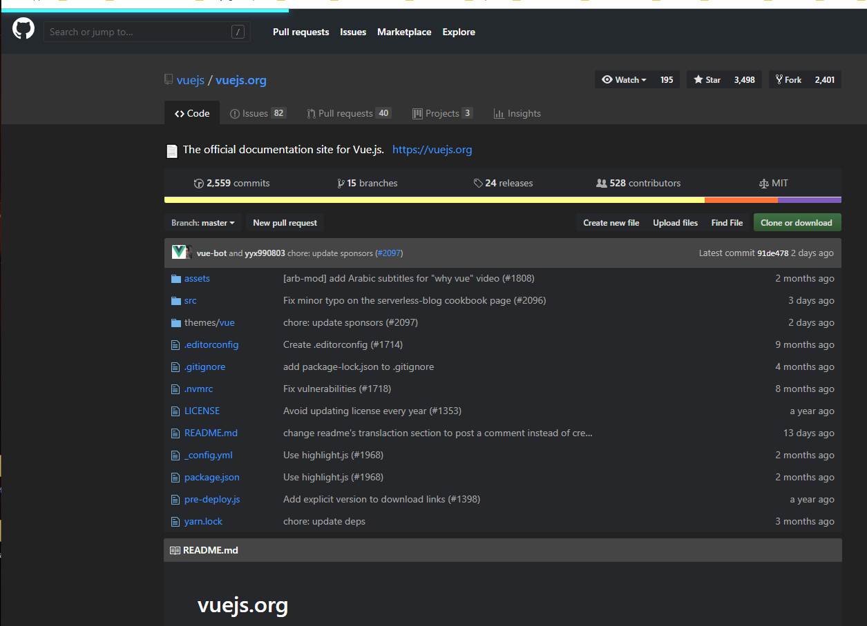Click the .nvmrc file icon
Viewport: 867px width, 626px height.
(175, 389)
